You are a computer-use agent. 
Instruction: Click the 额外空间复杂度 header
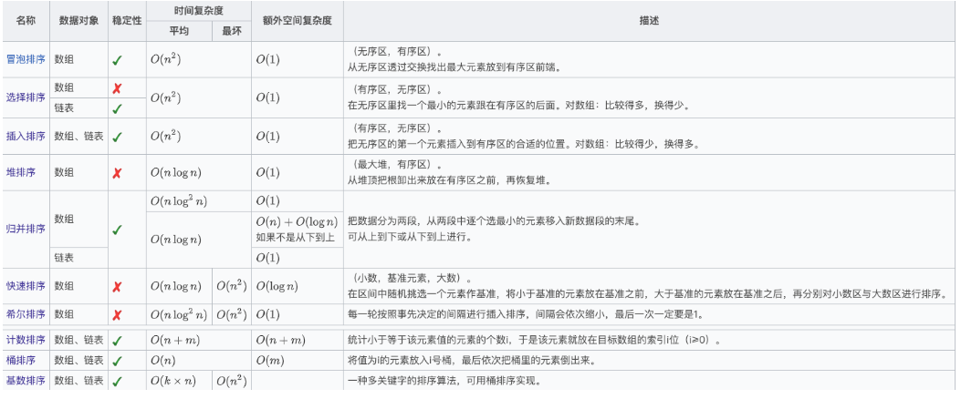[x=298, y=20]
